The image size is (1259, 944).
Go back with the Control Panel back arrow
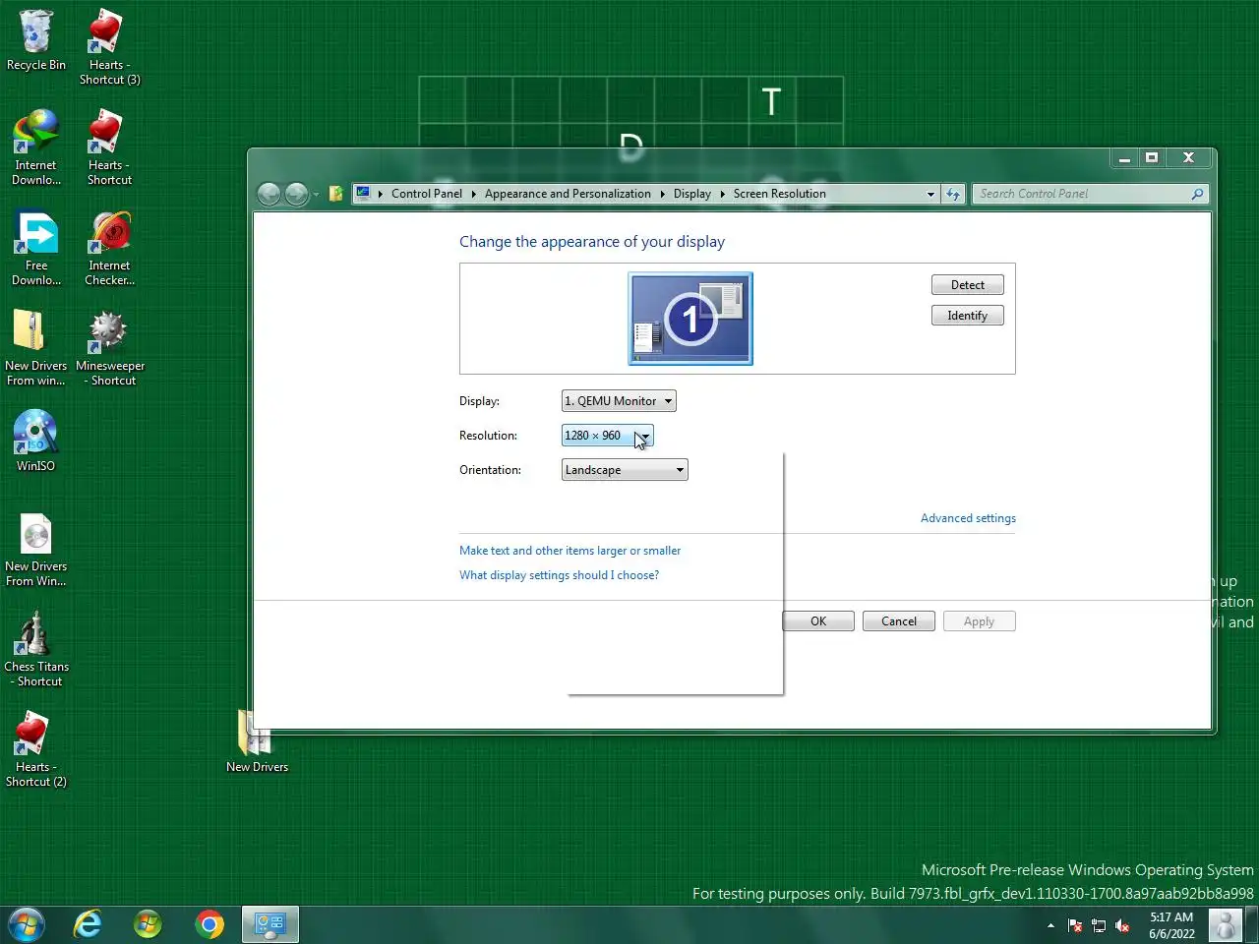click(269, 194)
